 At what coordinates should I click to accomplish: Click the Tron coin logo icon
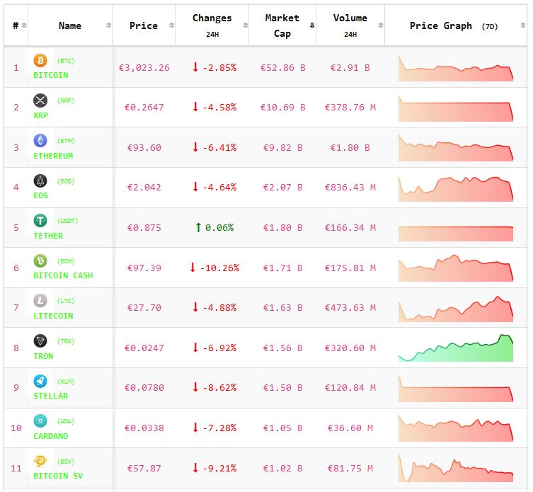click(x=40, y=341)
